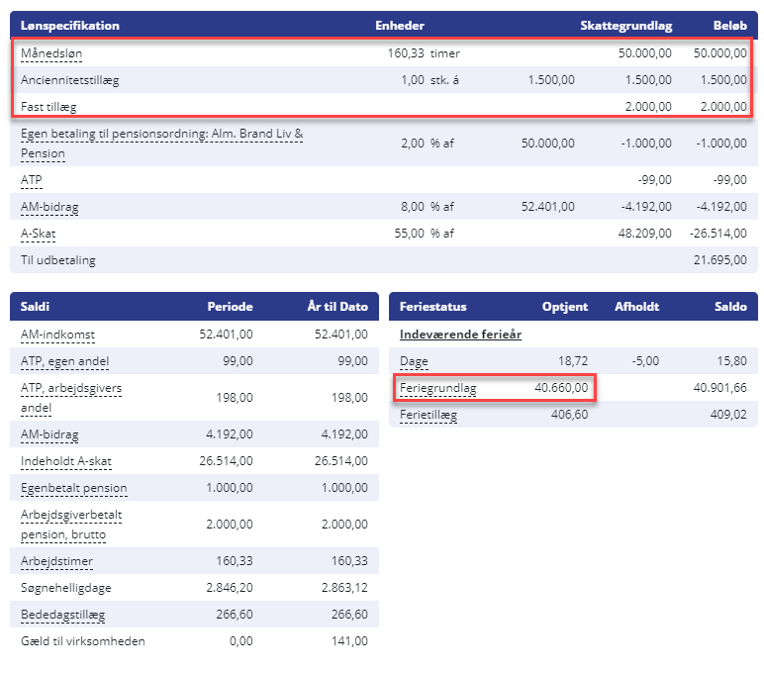Click the Anciennitetstillæg label

[69, 80]
